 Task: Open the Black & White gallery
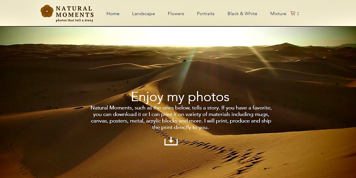click(242, 14)
